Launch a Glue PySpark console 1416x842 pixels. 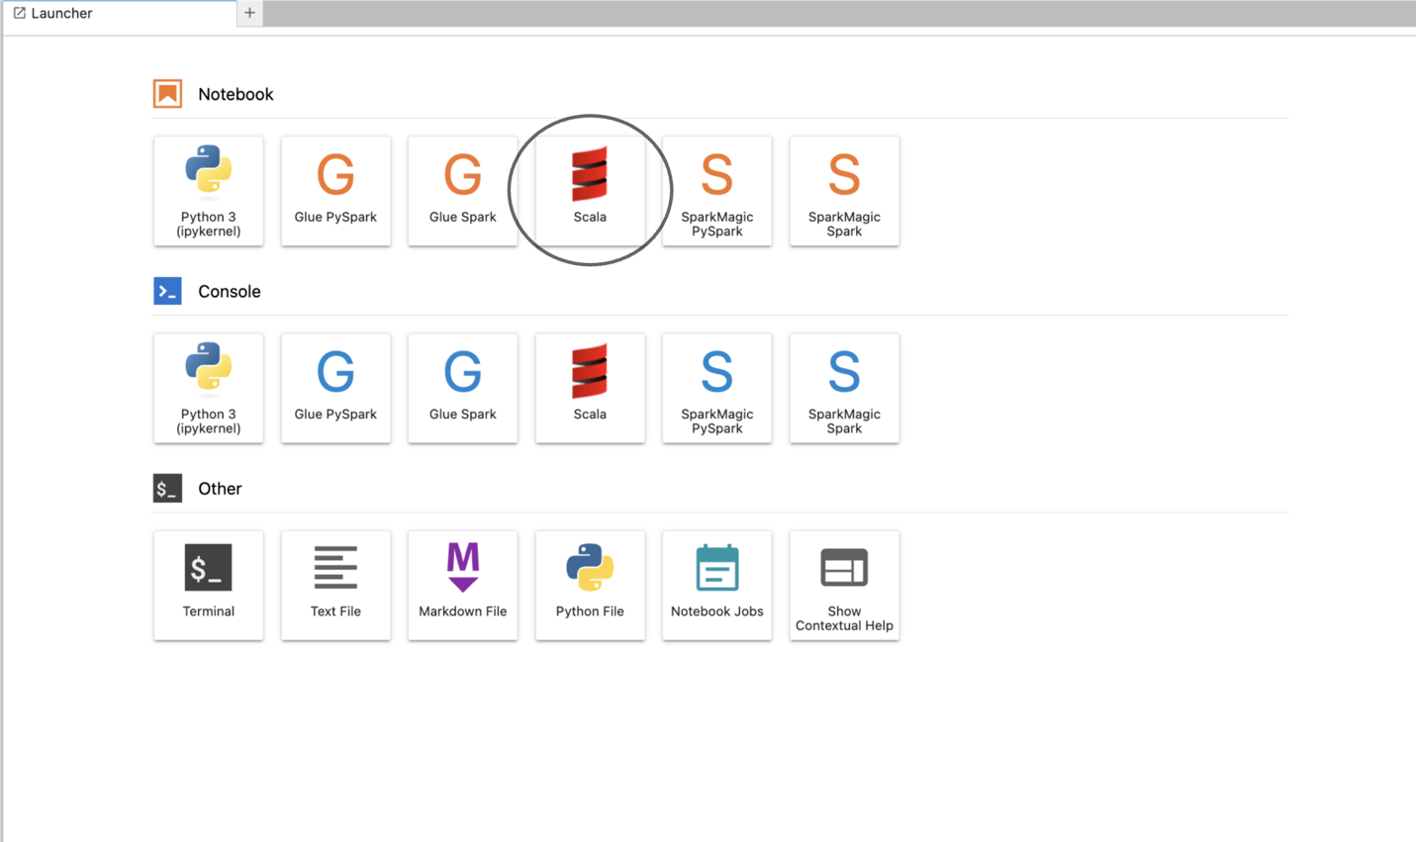pos(335,388)
